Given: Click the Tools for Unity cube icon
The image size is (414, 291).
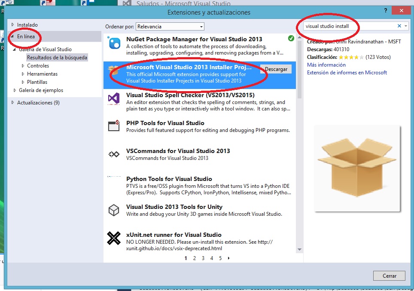Looking at the screenshot, I should 114,210.
